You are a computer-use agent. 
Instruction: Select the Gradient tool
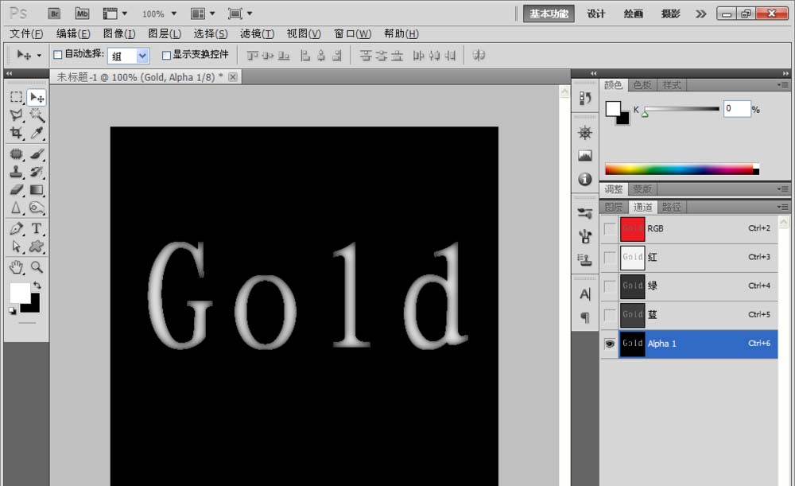click(x=37, y=190)
